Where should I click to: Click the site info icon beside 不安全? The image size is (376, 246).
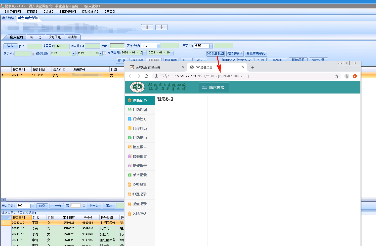[x=156, y=76]
